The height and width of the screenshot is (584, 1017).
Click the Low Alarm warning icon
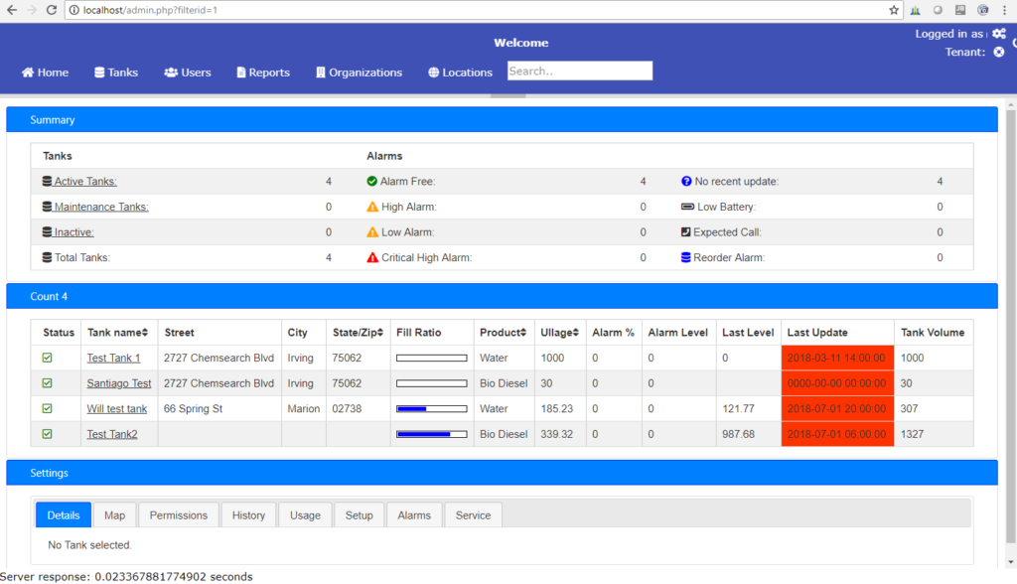pos(372,231)
